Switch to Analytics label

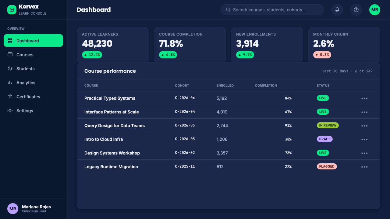pos(26,83)
